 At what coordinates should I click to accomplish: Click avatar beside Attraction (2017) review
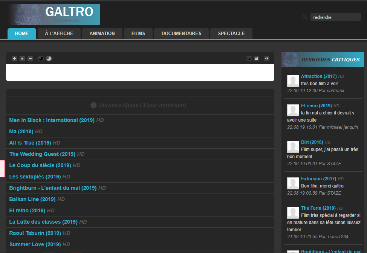[293, 81]
